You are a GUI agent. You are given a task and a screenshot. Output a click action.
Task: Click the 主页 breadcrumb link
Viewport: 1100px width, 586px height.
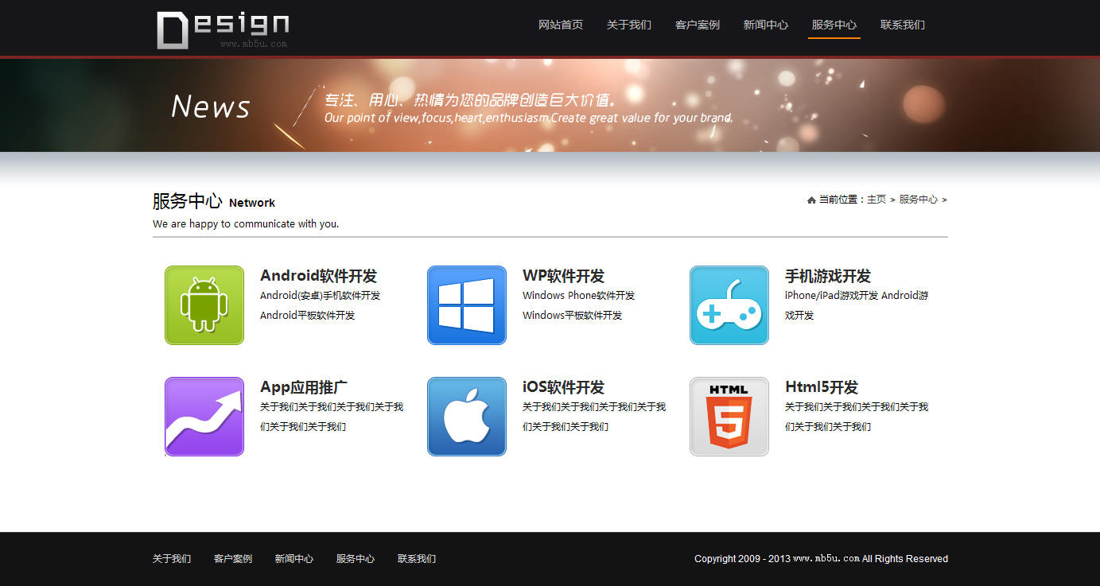pyautogui.click(x=877, y=200)
